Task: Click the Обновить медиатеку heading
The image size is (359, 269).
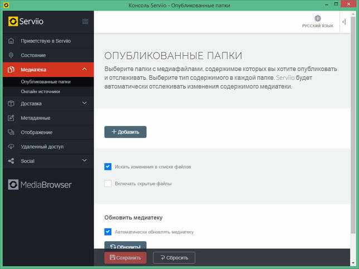Action: [x=133, y=218]
